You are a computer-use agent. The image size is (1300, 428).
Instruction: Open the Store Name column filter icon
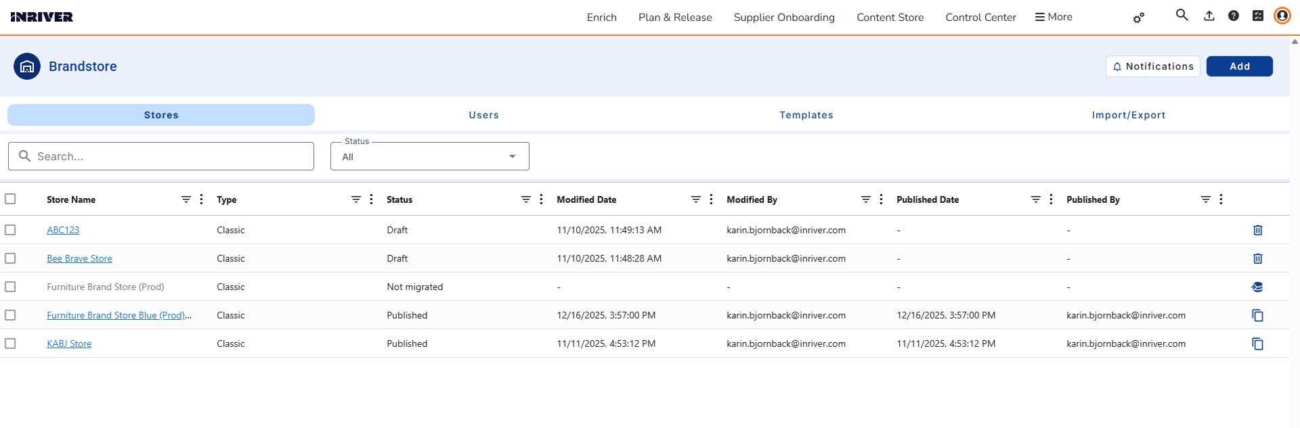[x=186, y=199]
